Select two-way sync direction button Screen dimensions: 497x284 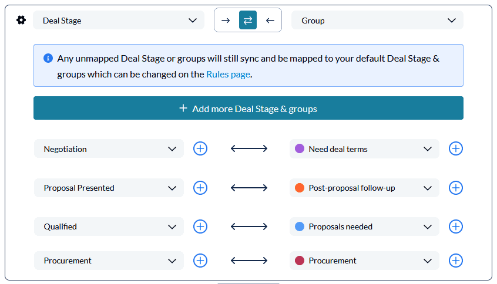(248, 21)
